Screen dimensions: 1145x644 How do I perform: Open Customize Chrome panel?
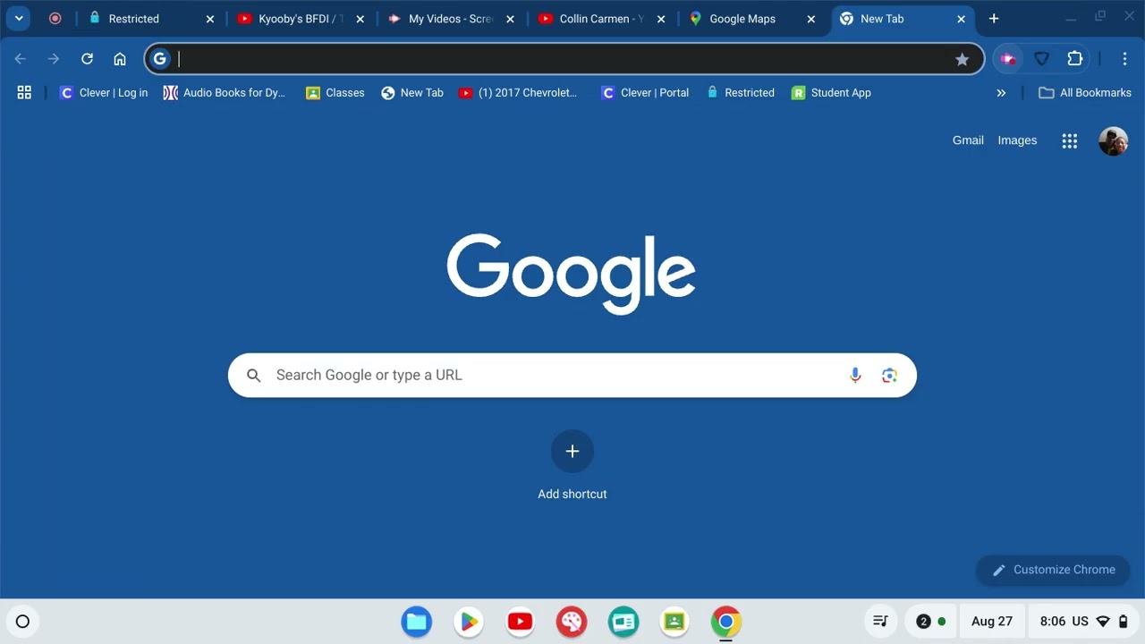[x=1053, y=570]
